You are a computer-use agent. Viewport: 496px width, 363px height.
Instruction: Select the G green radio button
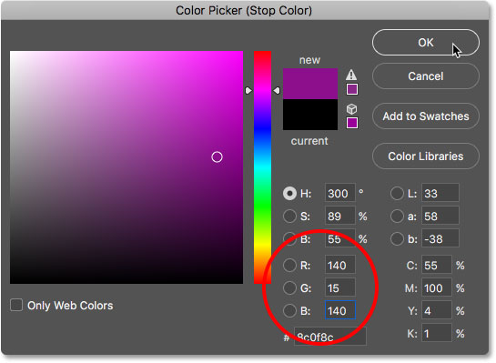click(x=289, y=288)
